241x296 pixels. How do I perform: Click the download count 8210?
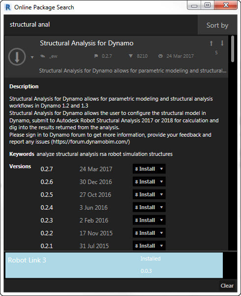pyautogui.click(x=142, y=56)
